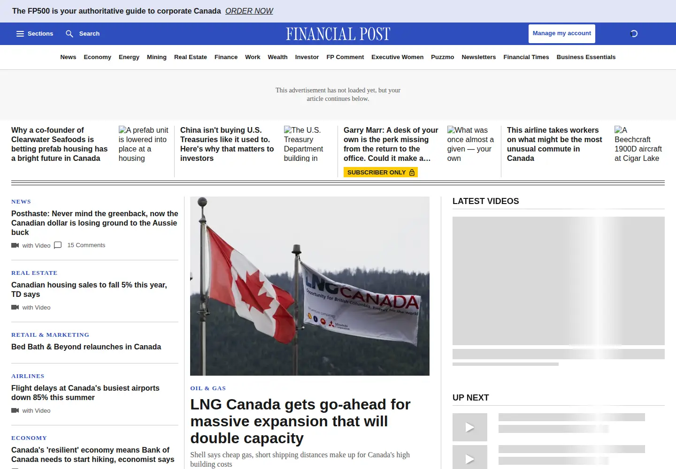Click the padlock icon on Subscriber Only badge

pyautogui.click(x=412, y=173)
